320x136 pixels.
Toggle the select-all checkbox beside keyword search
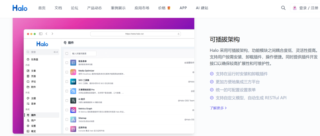(67, 53)
